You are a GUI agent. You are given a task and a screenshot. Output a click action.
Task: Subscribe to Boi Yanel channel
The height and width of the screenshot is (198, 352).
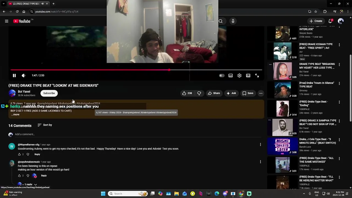coord(49,93)
